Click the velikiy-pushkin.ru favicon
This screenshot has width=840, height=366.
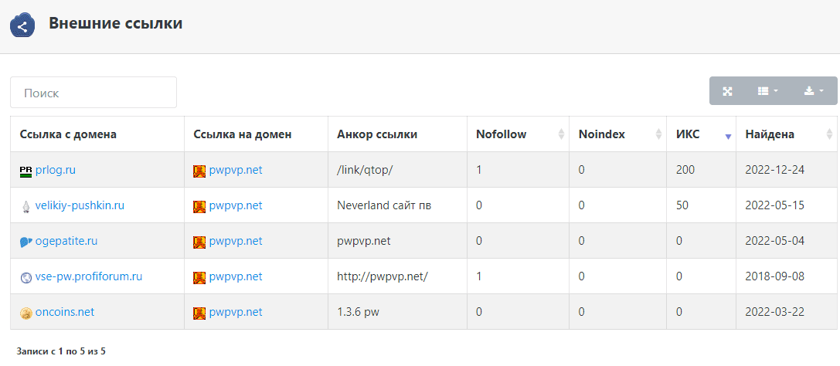pyautogui.click(x=26, y=206)
